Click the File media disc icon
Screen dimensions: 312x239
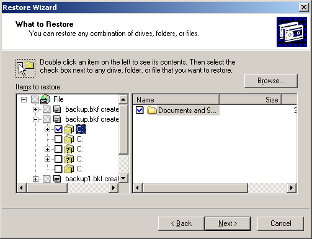(45, 99)
